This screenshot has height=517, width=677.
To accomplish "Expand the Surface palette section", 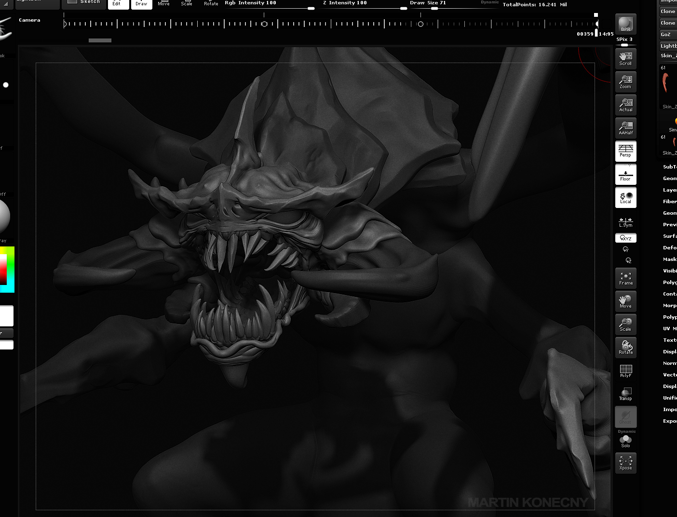I will (x=669, y=236).
